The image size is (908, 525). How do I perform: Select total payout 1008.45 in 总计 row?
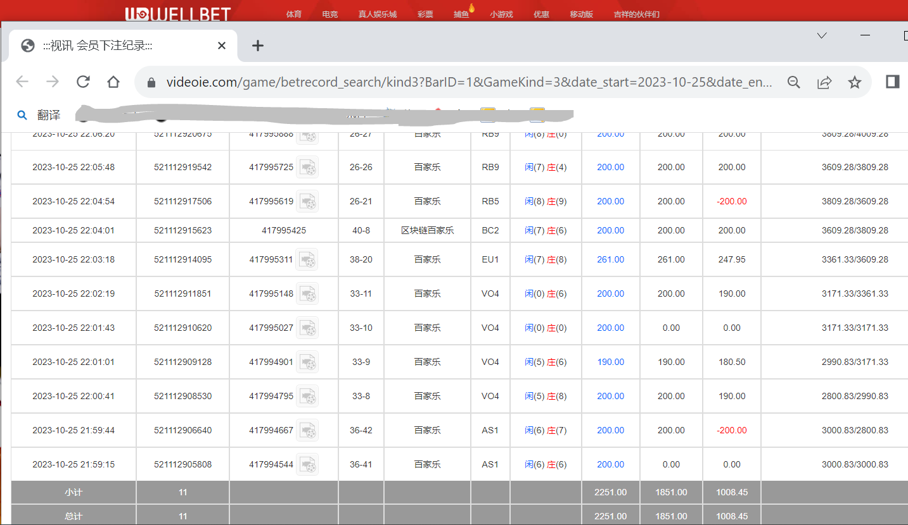point(732,516)
